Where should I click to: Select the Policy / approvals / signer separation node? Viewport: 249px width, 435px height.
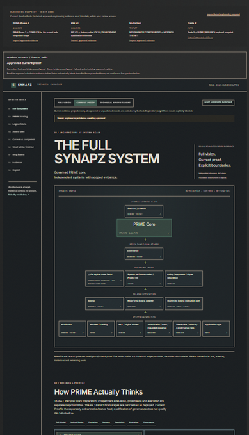coord(184,279)
